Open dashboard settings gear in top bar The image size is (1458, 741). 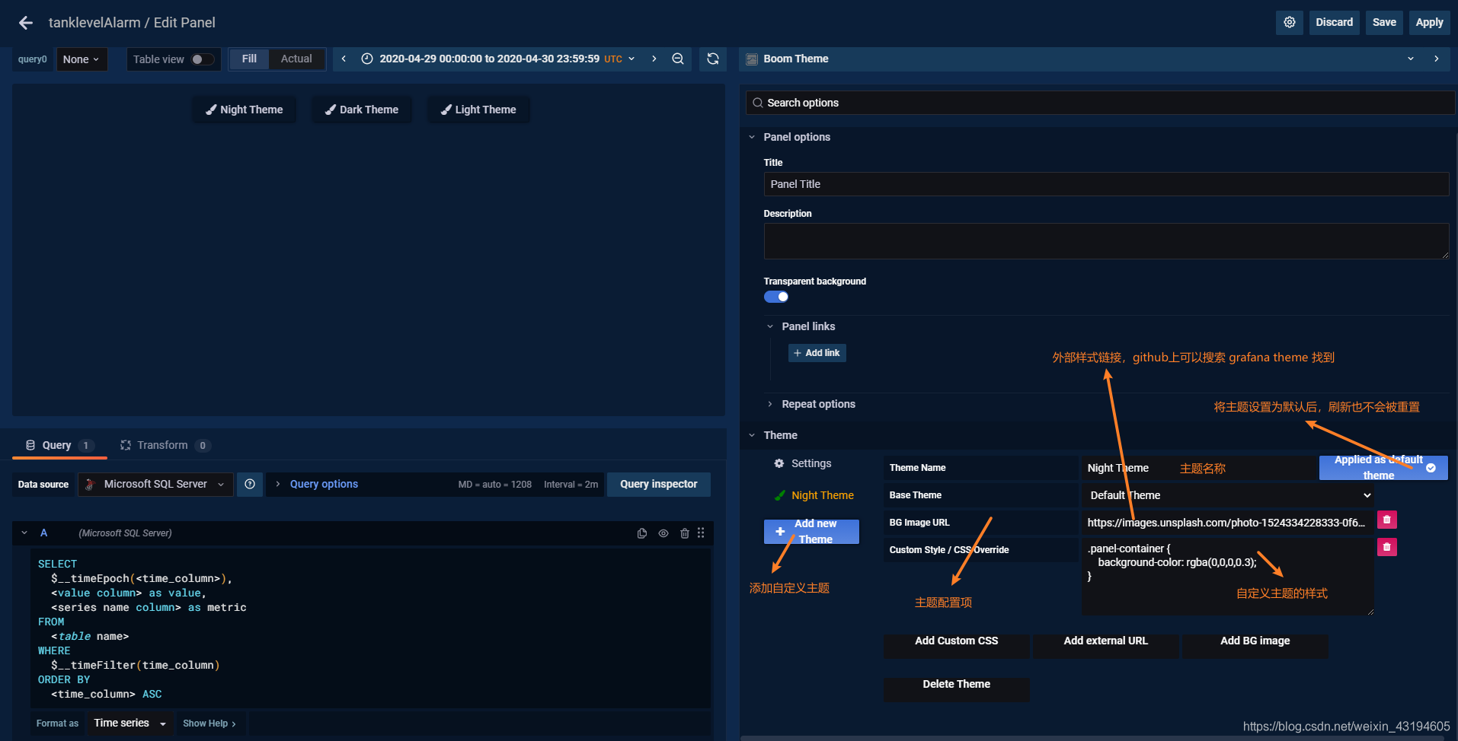(x=1289, y=22)
